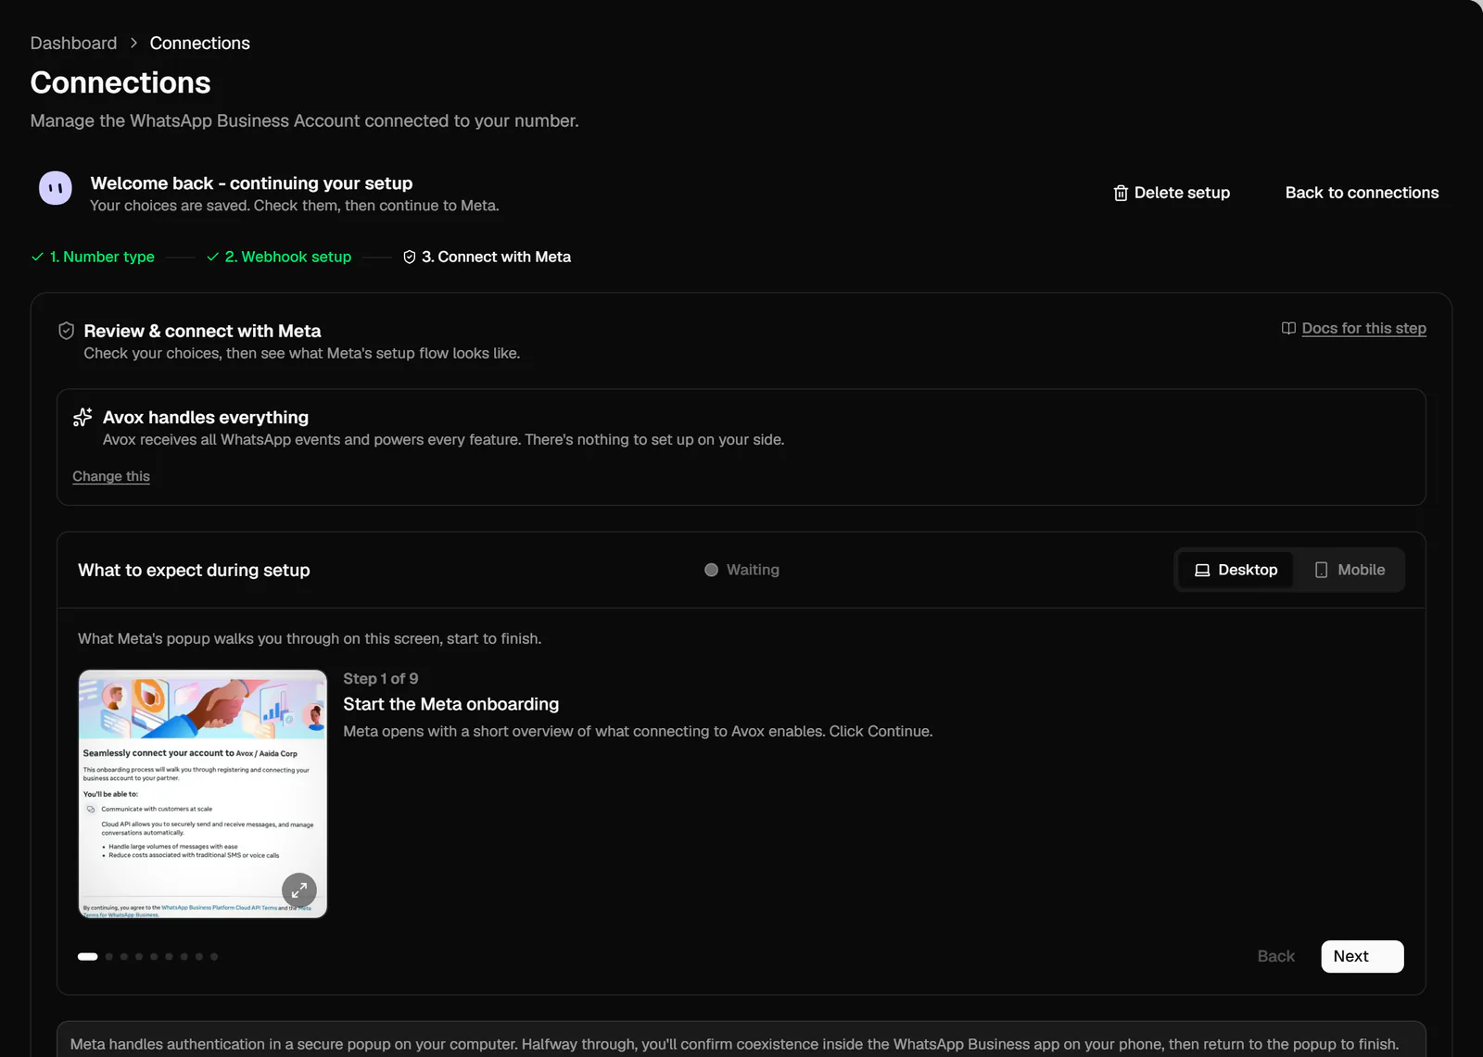Go to step 2 Webhook setup
Screen dimensions: 1483x1057
pos(279,257)
